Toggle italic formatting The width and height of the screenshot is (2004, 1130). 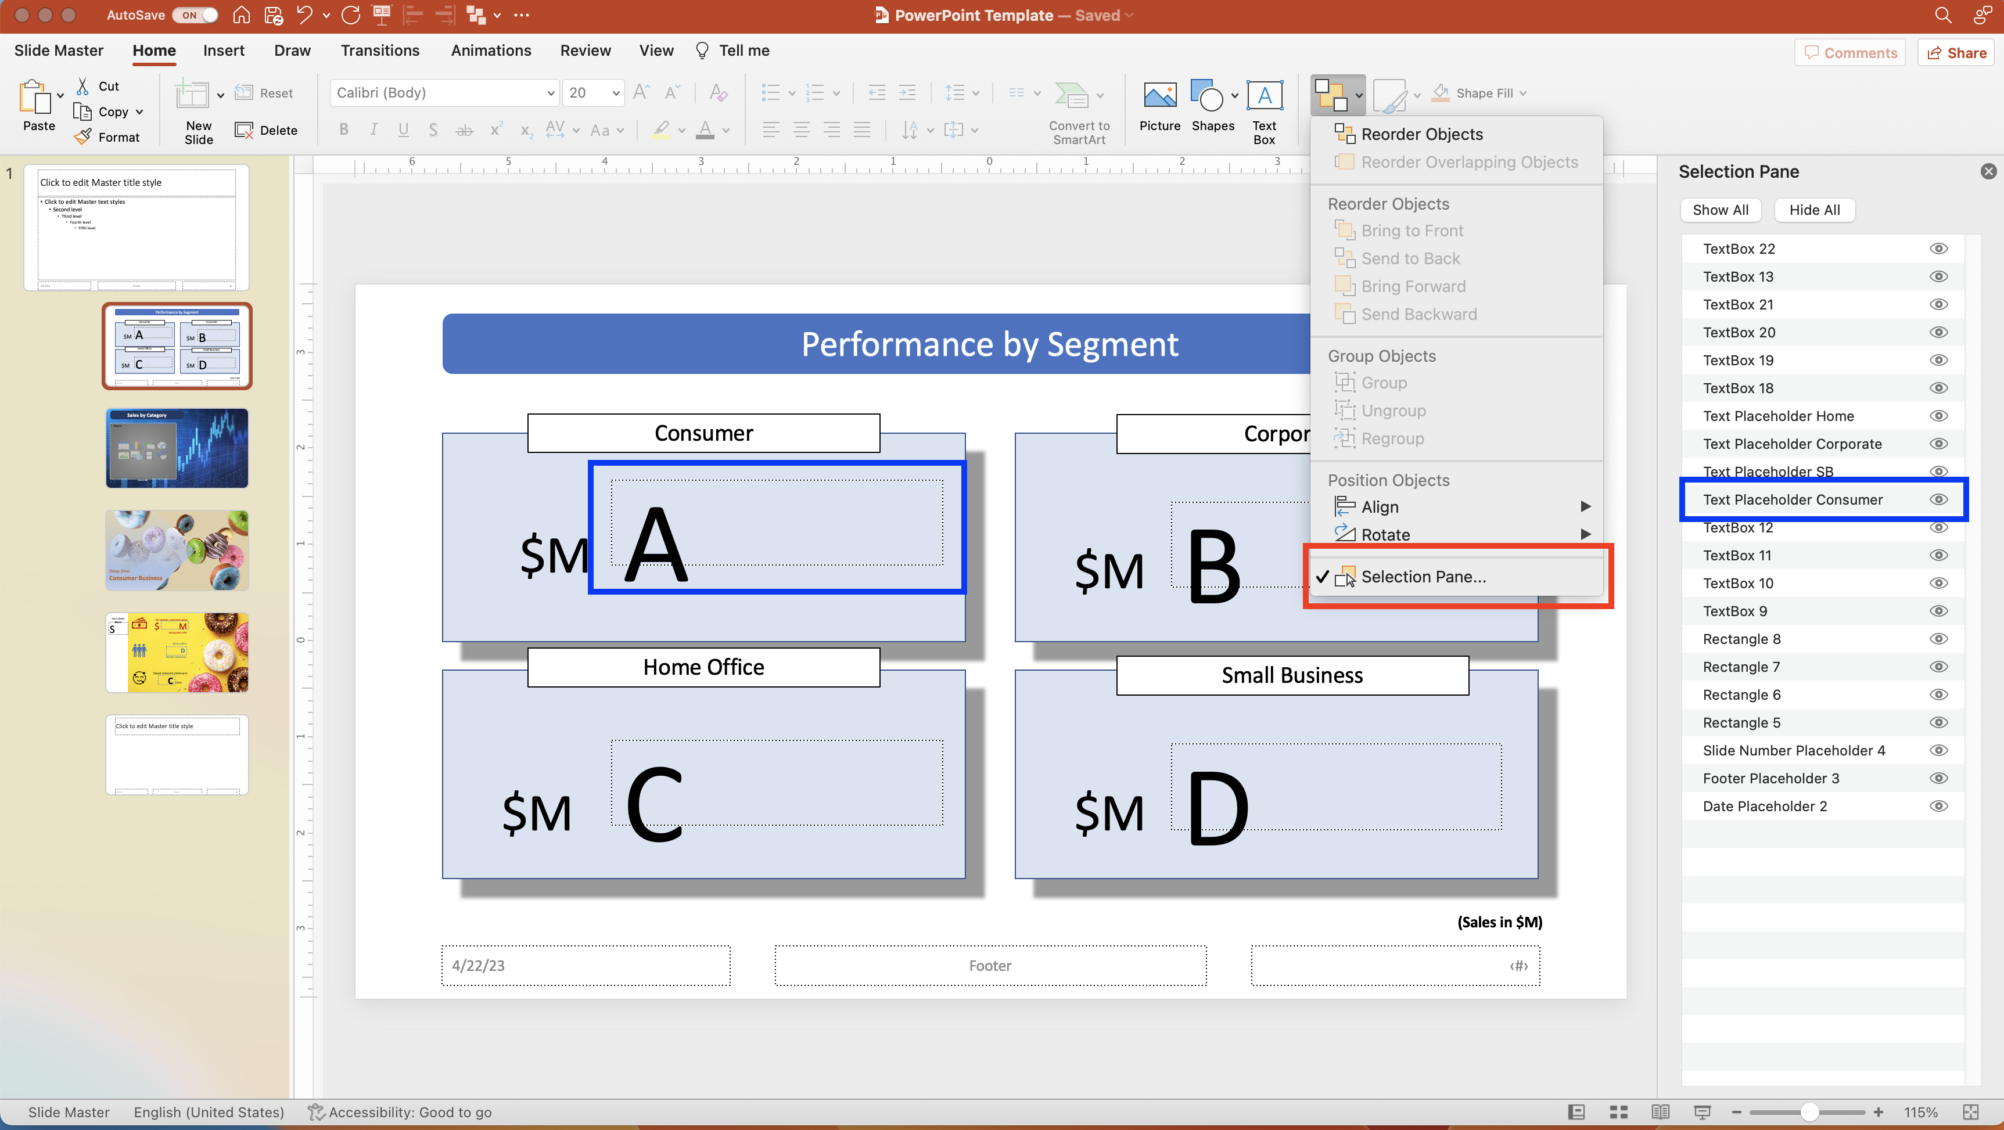[x=373, y=129]
